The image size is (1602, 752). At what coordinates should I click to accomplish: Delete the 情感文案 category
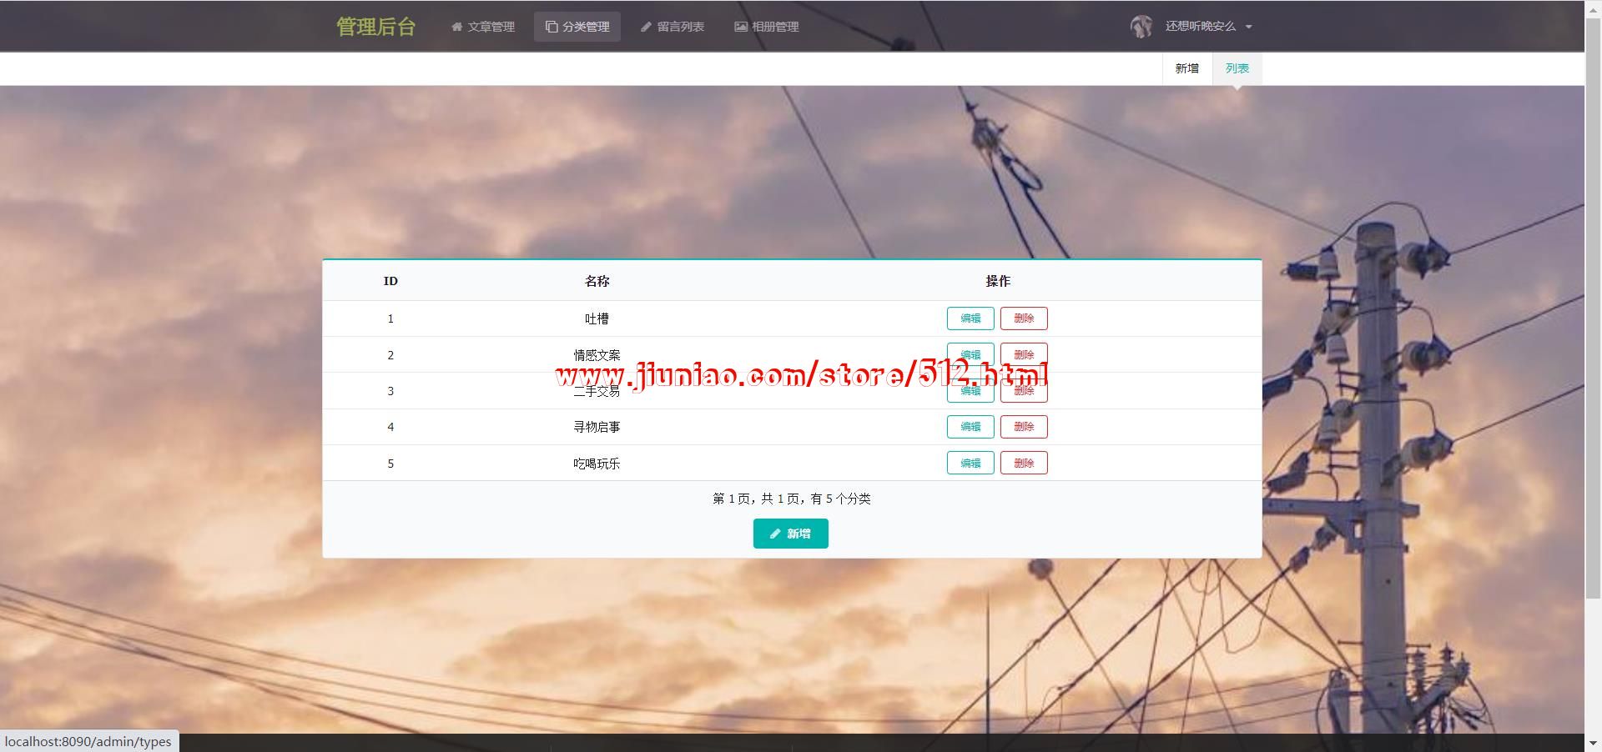pyautogui.click(x=1024, y=354)
